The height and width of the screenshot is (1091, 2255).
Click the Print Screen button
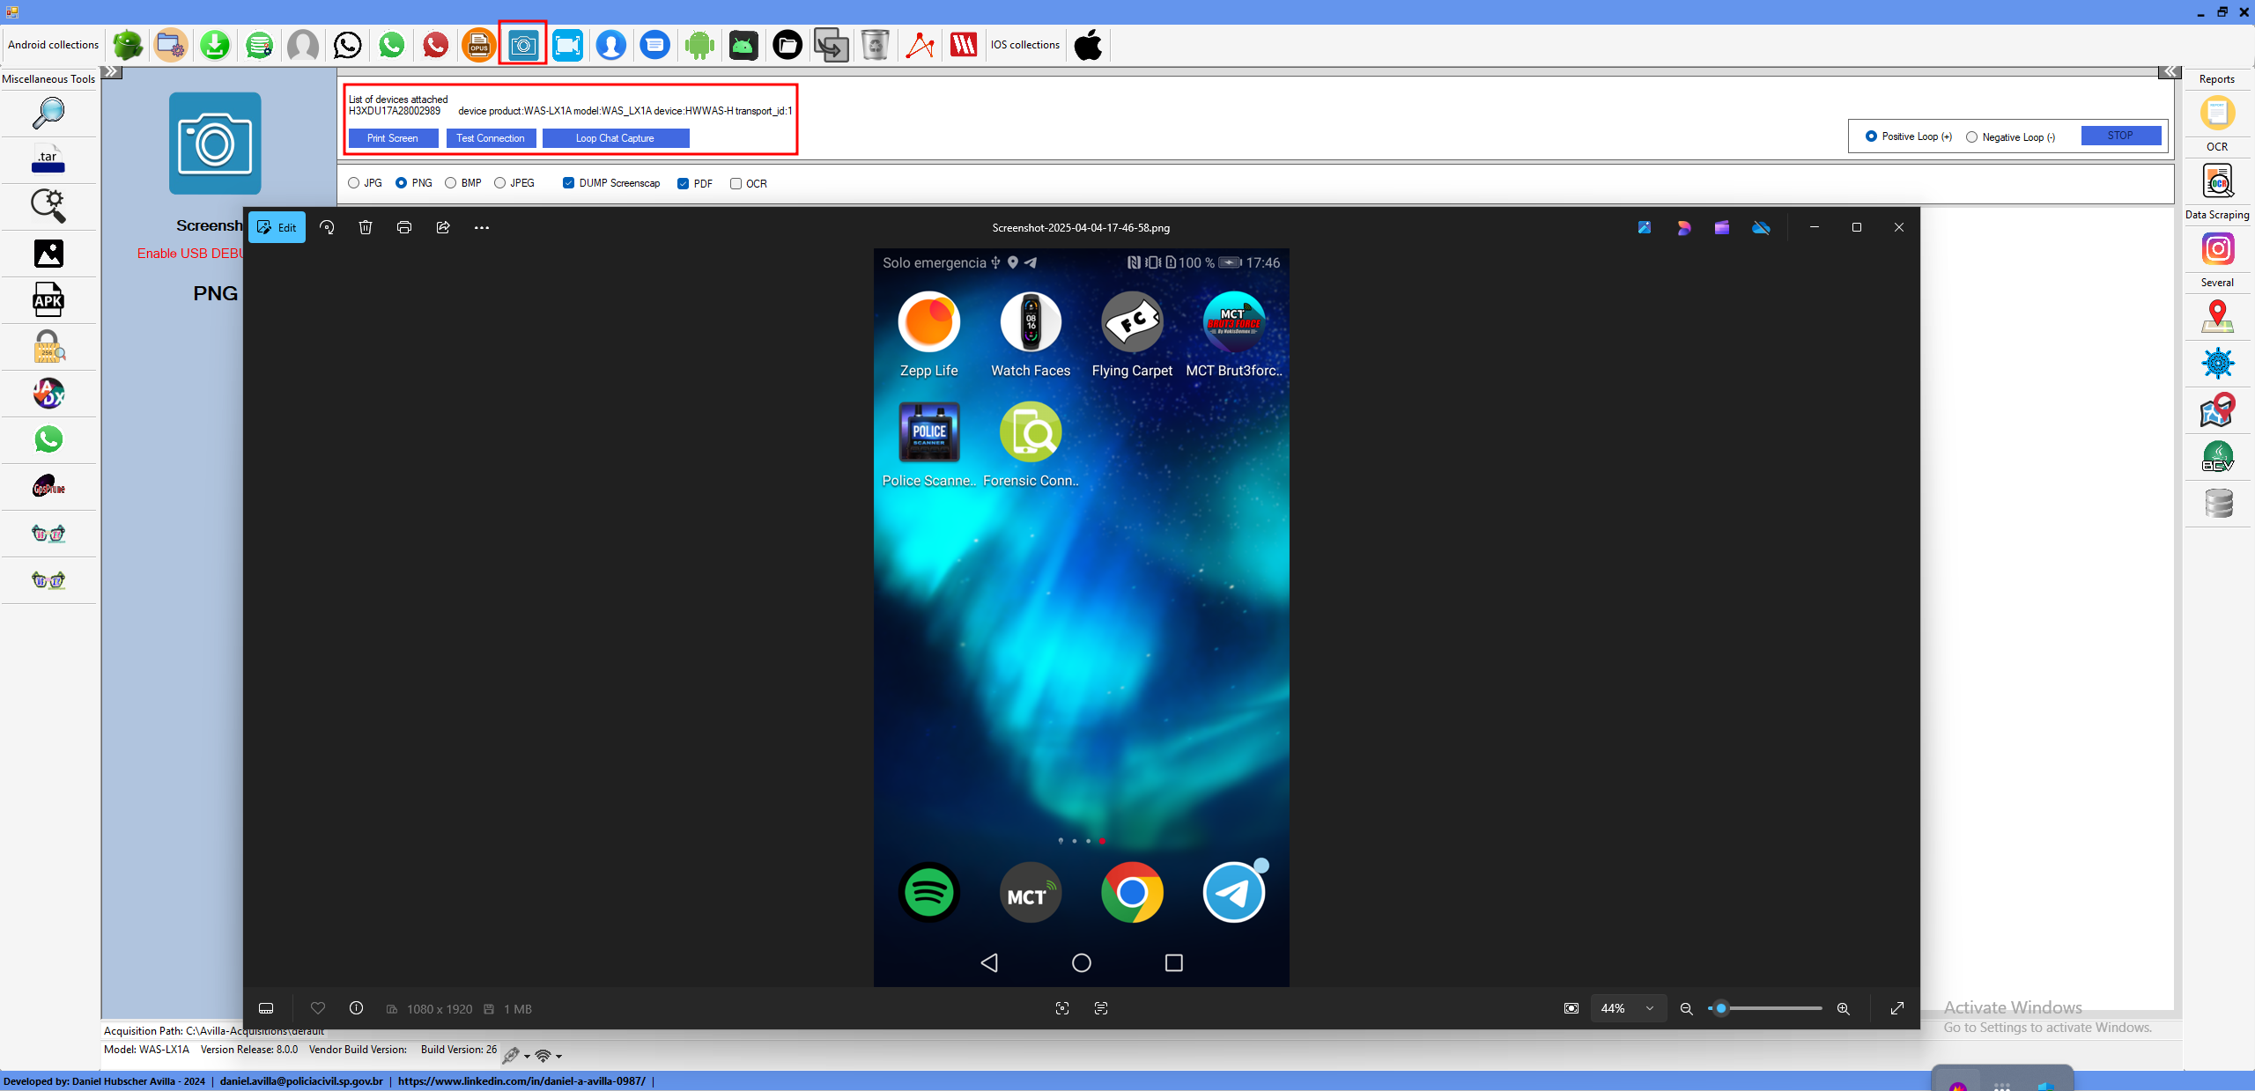point(393,138)
